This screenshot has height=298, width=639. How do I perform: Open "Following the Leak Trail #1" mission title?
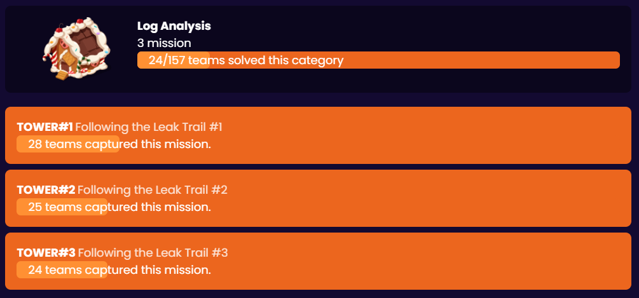click(149, 127)
